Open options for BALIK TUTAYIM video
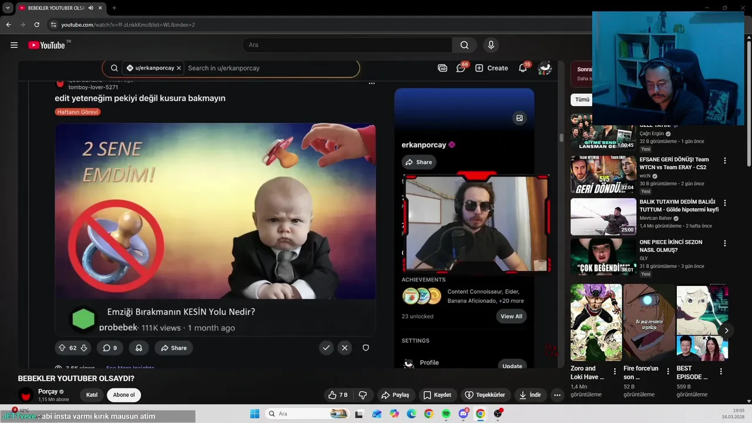 pos(725,203)
